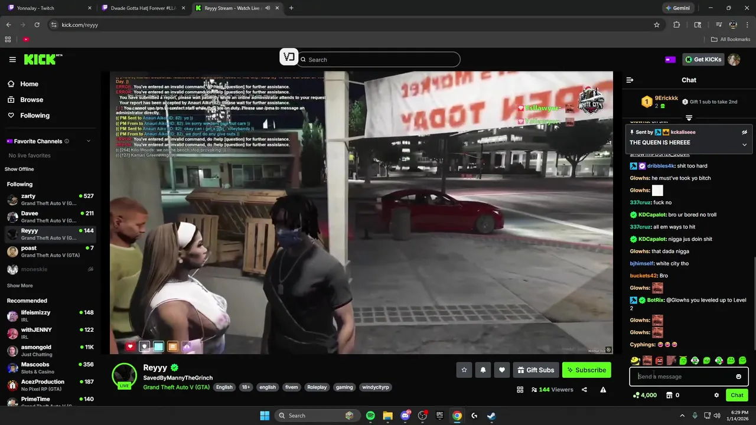
Task: Open the hamburger sidebar menu
Action: (12, 60)
